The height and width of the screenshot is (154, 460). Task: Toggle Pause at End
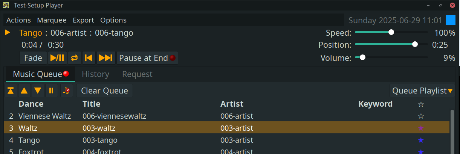(x=147, y=58)
